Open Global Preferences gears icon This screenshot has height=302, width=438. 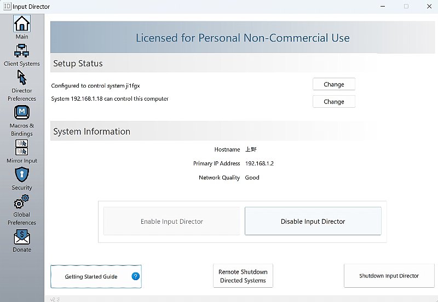(22, 201)
